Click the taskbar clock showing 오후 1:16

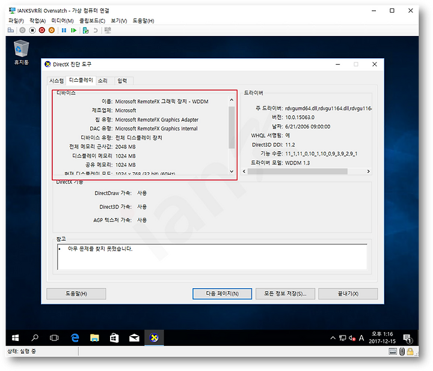click(382, 337)
